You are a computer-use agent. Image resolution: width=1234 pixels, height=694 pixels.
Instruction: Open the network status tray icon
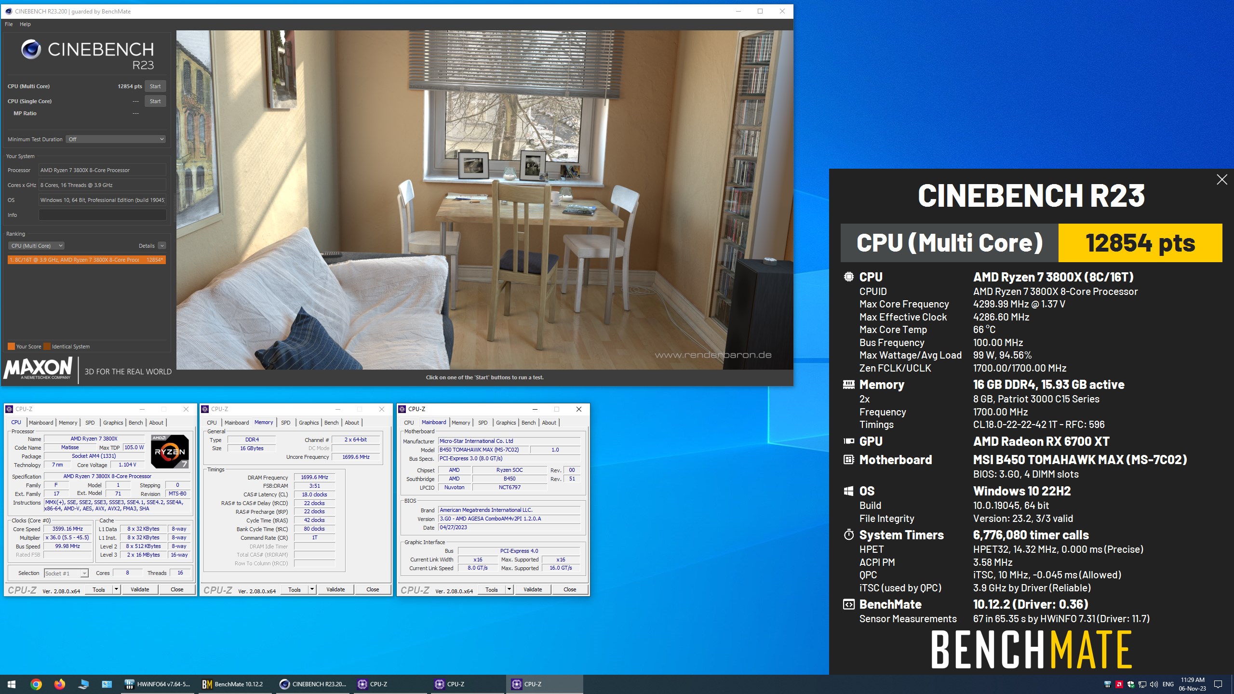pos(1142,684)
